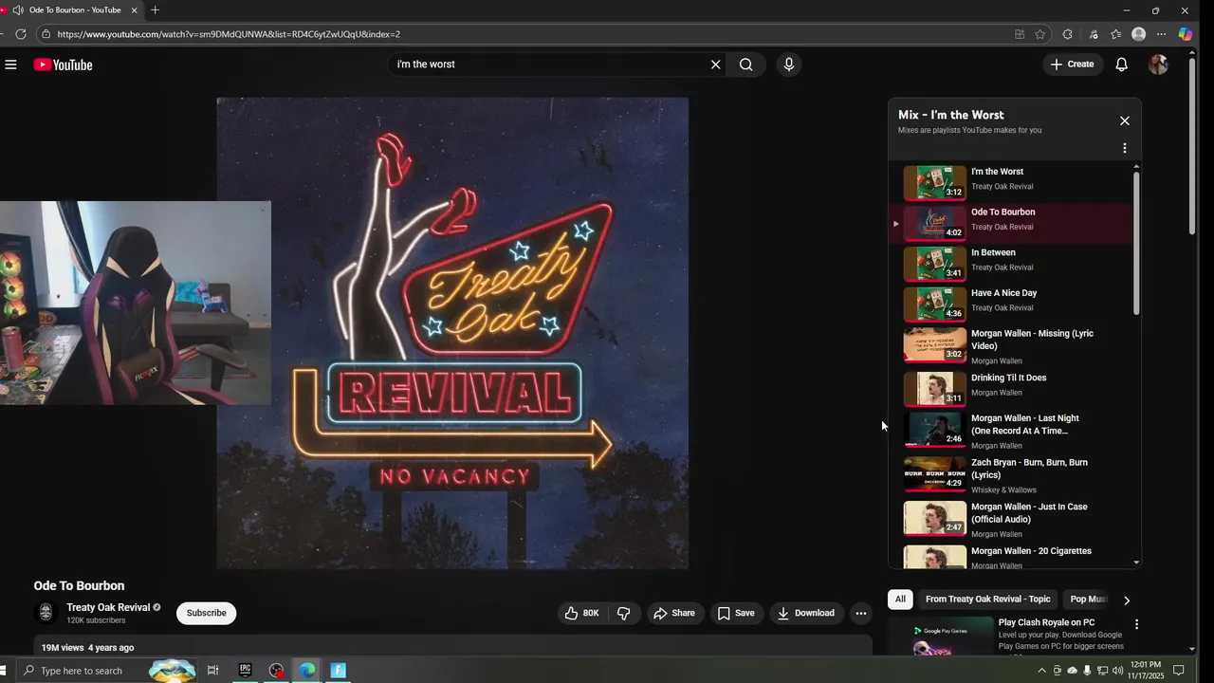Click playlist panel scrollbar

[1136, 244]
